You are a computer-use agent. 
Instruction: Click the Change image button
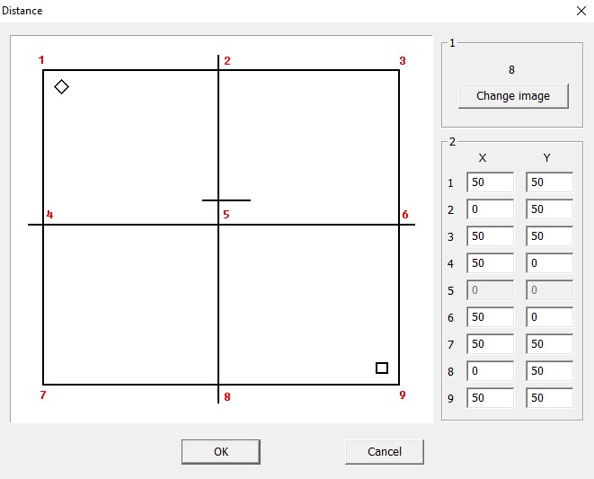click(x=513, y=96)
